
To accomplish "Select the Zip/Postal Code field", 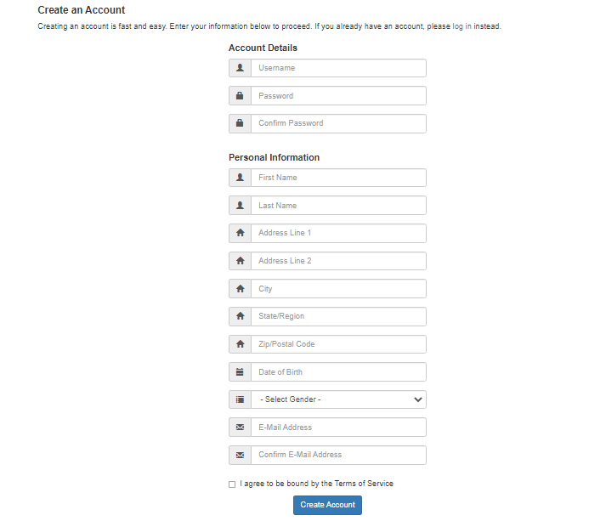I will coord(338,344).
